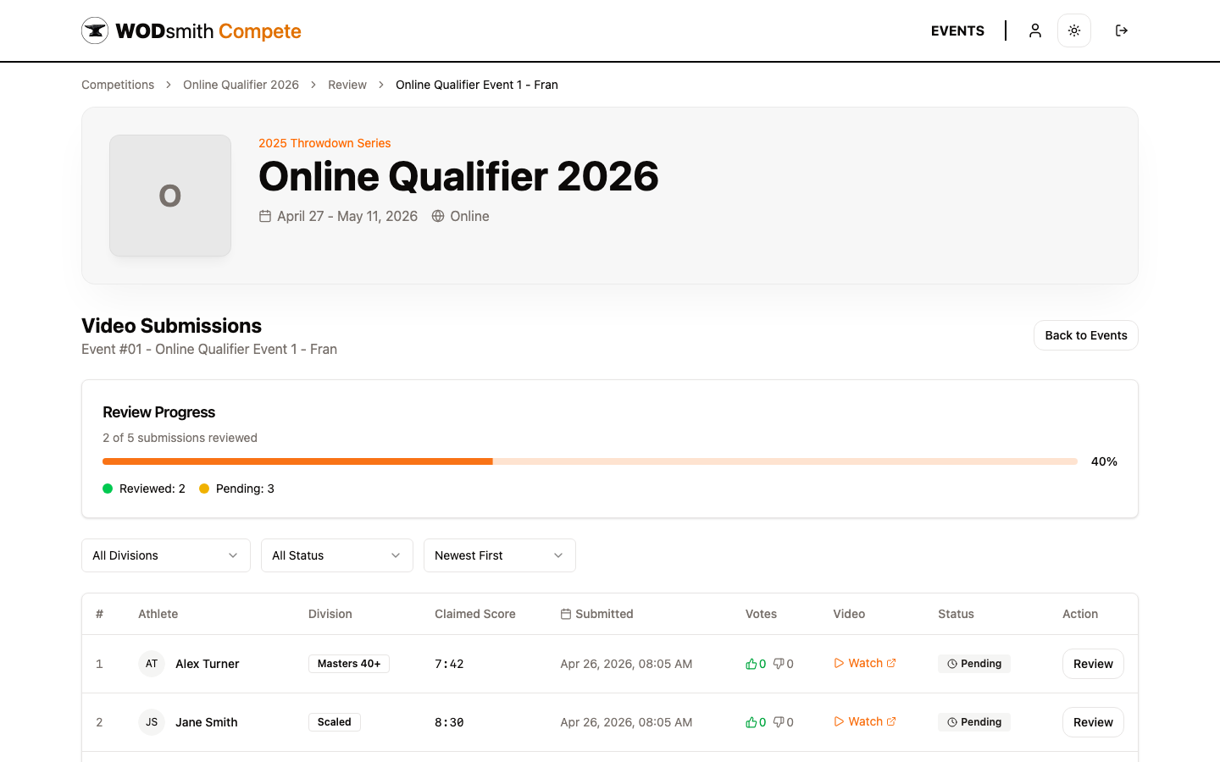
Task: Click the calendar icon beside April 27 dates
Action: point(265,216)
